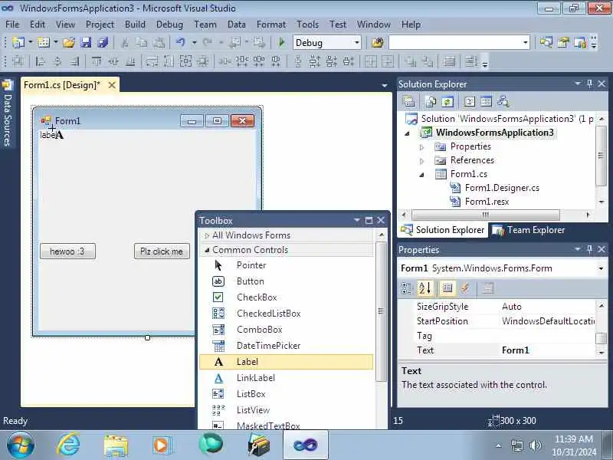The height and width of the screenshot is (460, 613).
Task: Click the volume speaker tray icon
Action: point(535,445)
